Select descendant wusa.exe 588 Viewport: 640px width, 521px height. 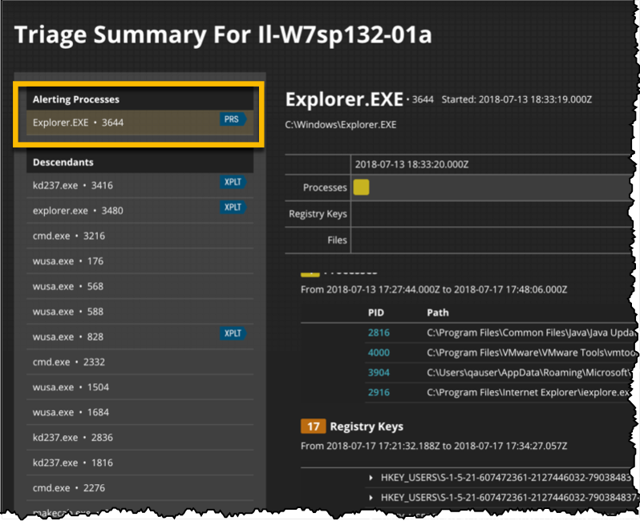tap(140, 312)
